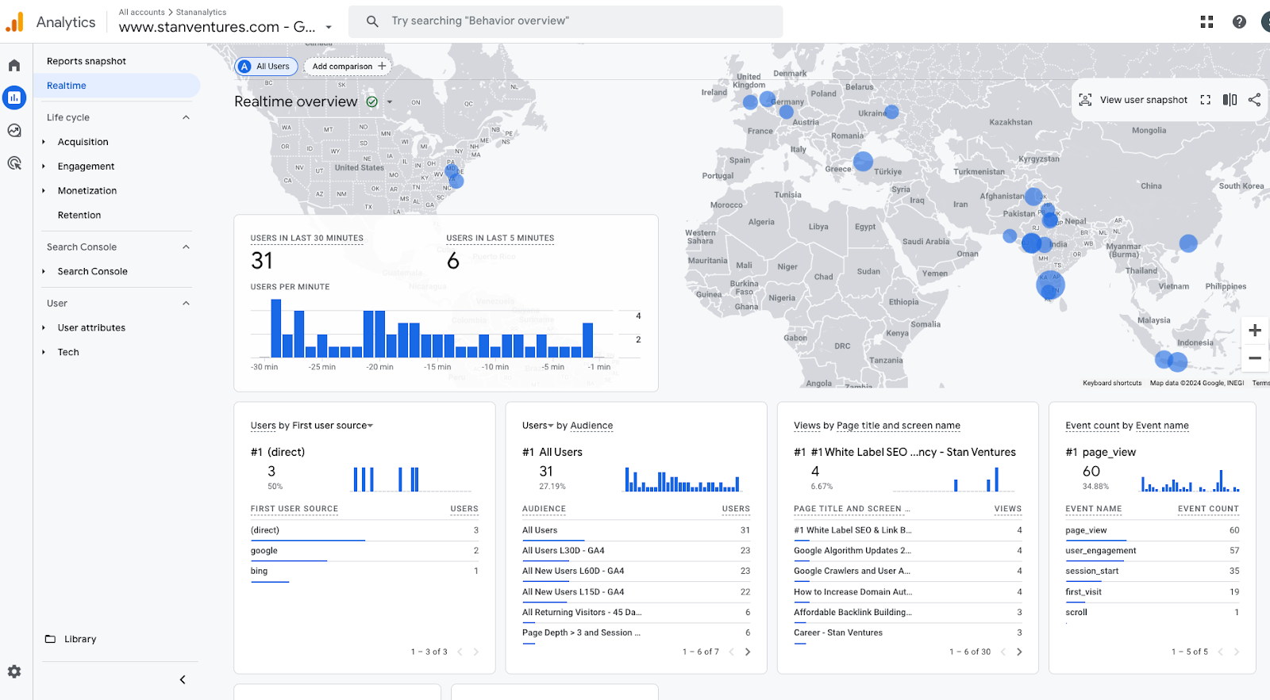
Task: Click the All Users comparison chip
Action: [x=266, y=67]
